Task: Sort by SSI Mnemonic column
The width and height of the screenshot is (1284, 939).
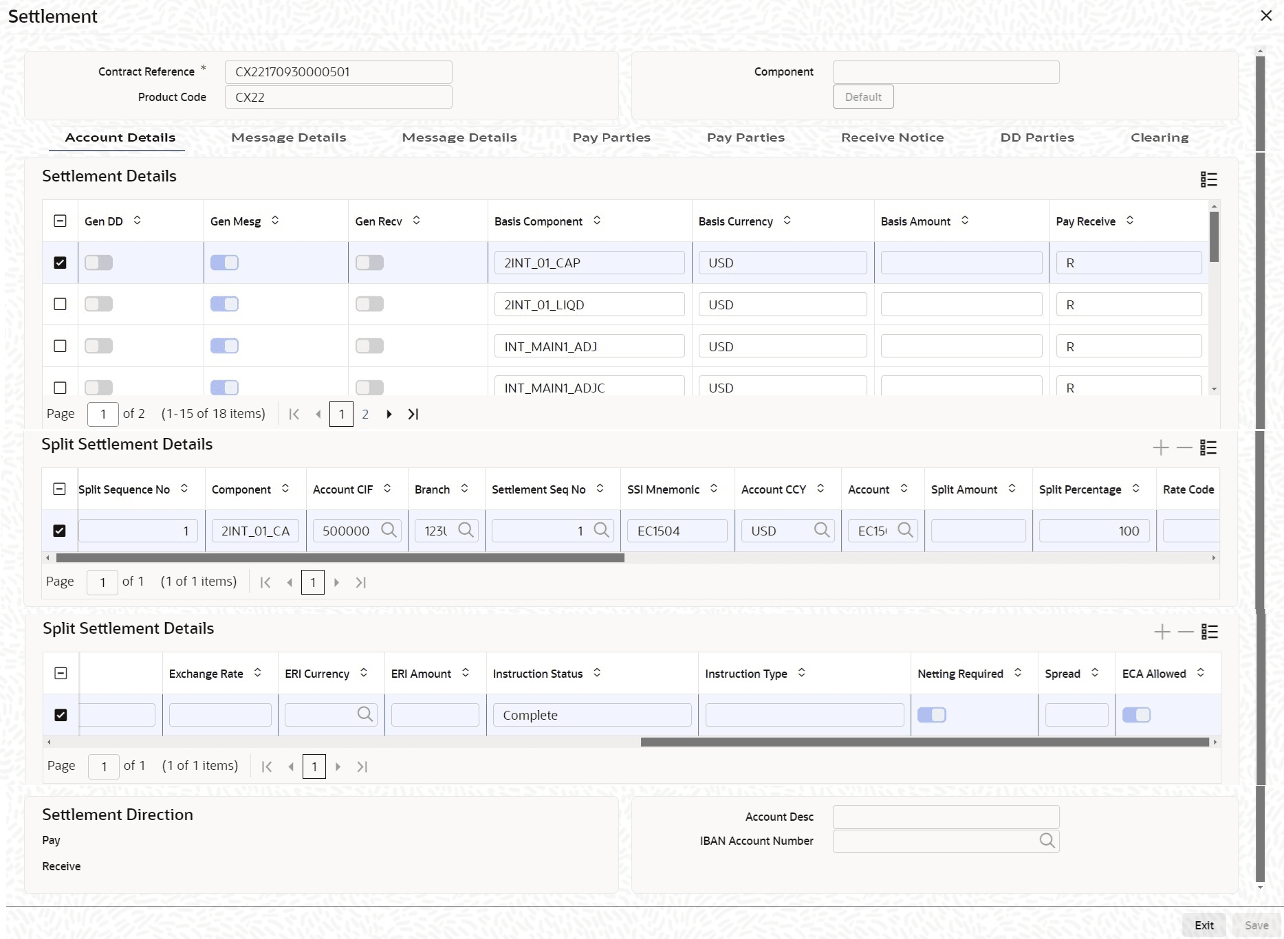Action: click(714, 488)
